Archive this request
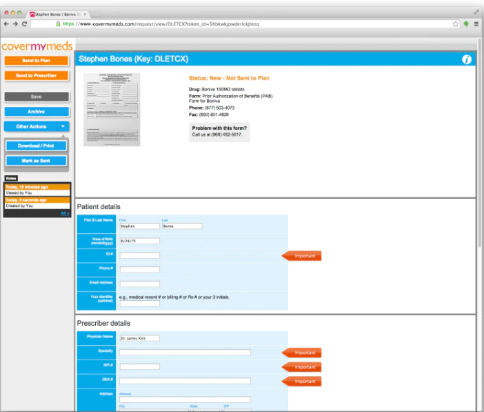Screen dimensions: 484x412 coord(37,112)
